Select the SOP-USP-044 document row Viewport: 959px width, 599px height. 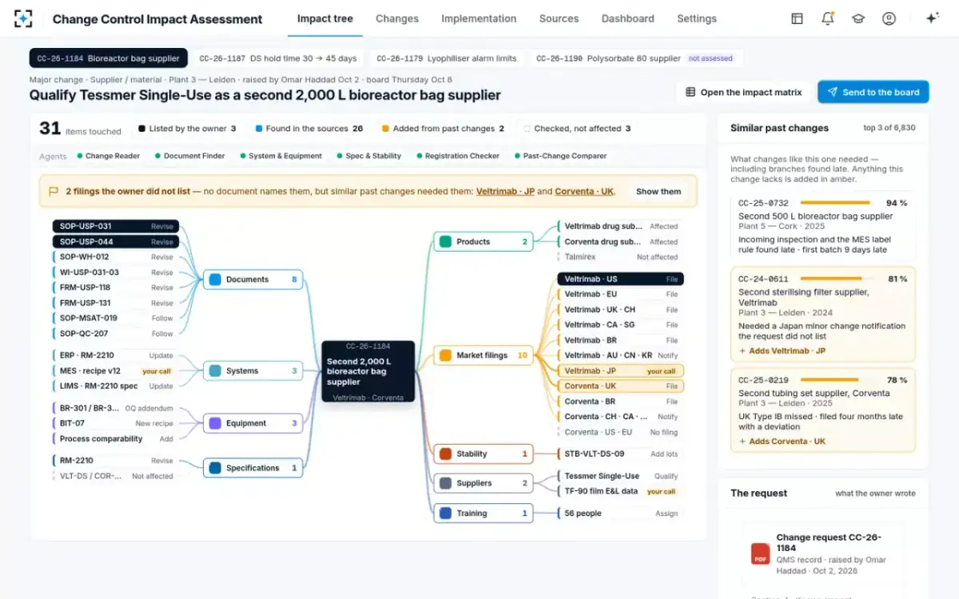(116, 241)
